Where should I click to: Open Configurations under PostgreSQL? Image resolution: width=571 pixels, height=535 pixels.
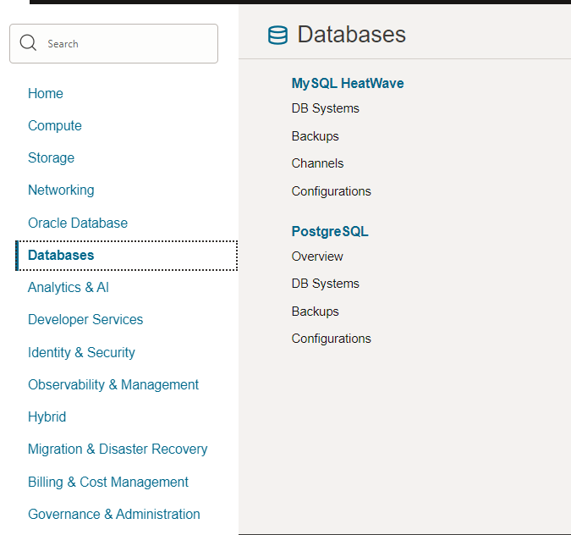tap(332, 339)
